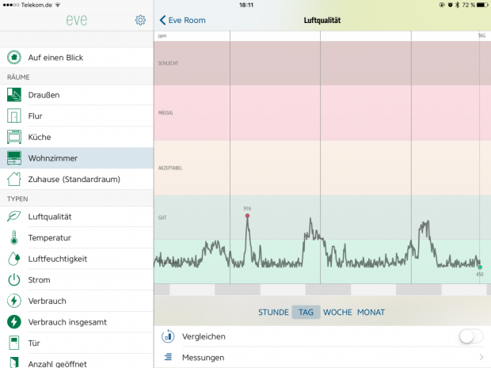This screenshot has width=491, height=368.
Task: Expand Messungen with the right chevron
Action: tap(481, 357)
